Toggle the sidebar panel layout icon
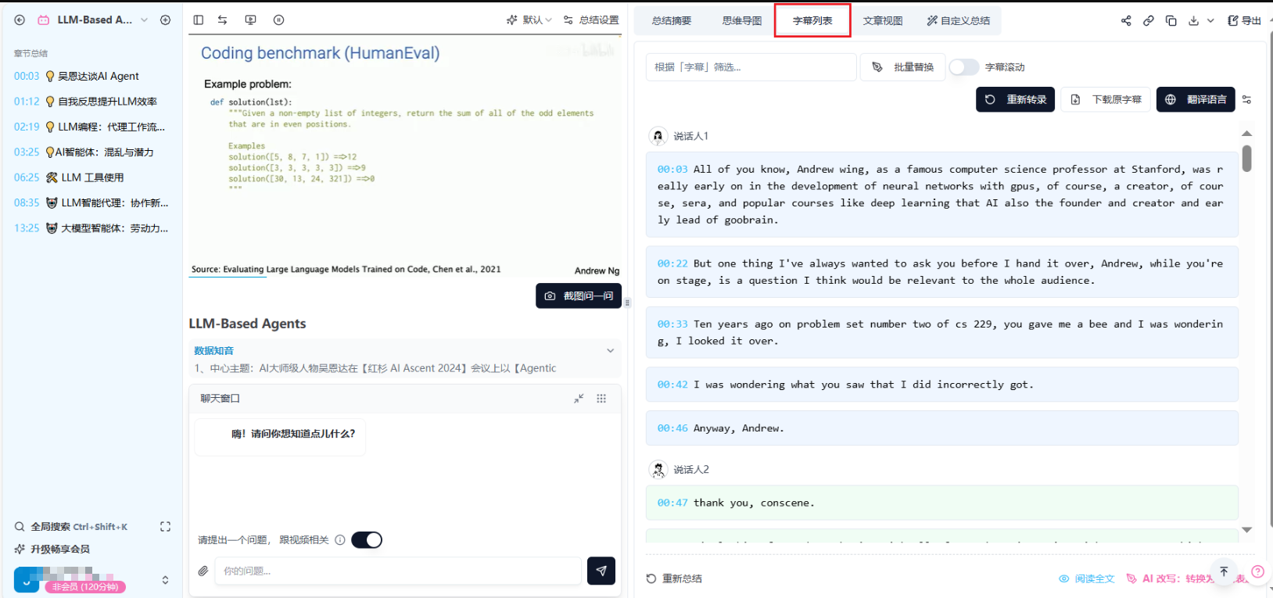1273x598 pixels. [199, 20]
